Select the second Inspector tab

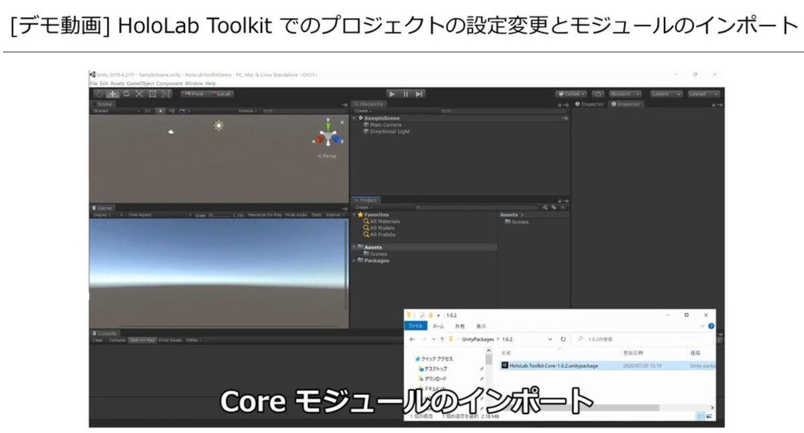626,104
